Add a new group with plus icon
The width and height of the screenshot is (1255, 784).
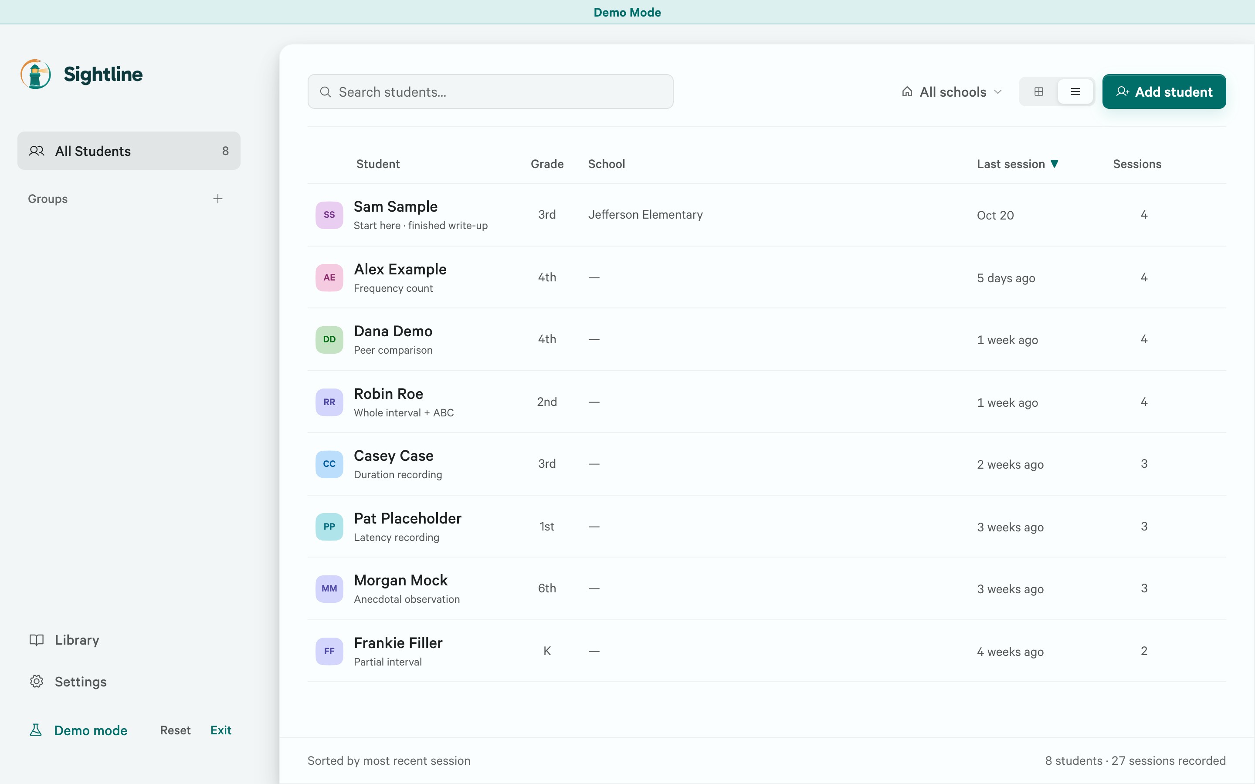coord(218,199)
